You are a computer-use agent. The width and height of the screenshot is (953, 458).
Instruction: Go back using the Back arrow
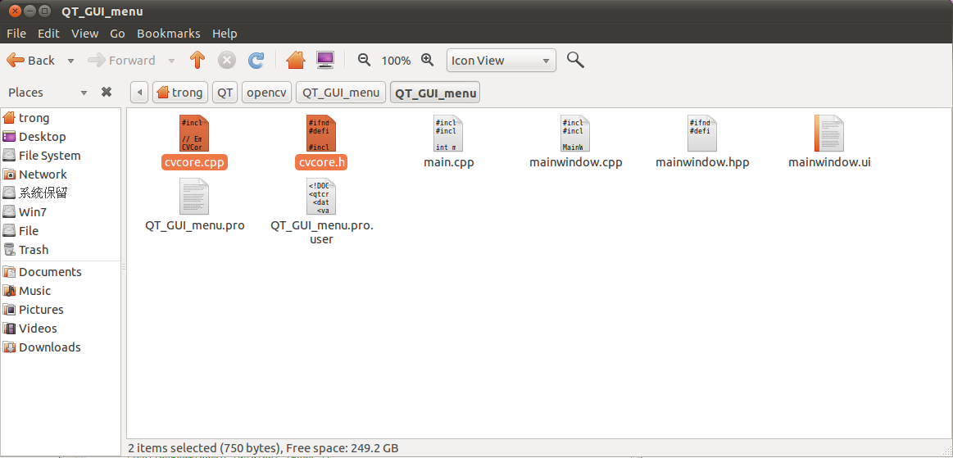(x=30, y=60)
